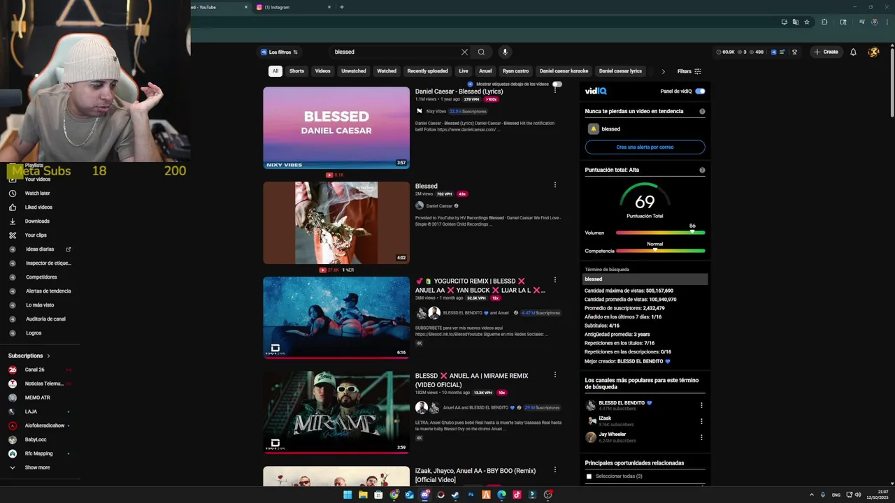Open the YouTube account avatar menu
This screenshot has width=895, height=503.
click(873, 52)
